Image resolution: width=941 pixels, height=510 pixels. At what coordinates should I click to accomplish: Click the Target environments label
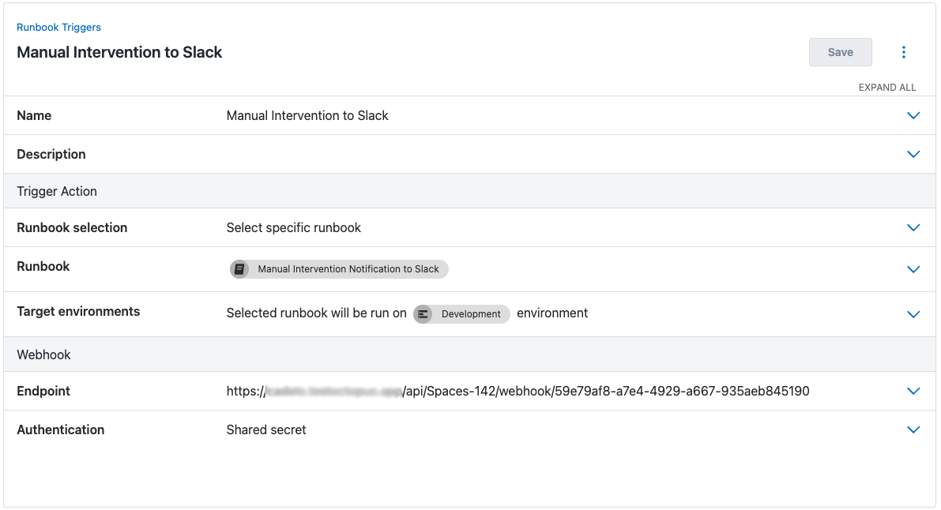[x=78, y=311]
